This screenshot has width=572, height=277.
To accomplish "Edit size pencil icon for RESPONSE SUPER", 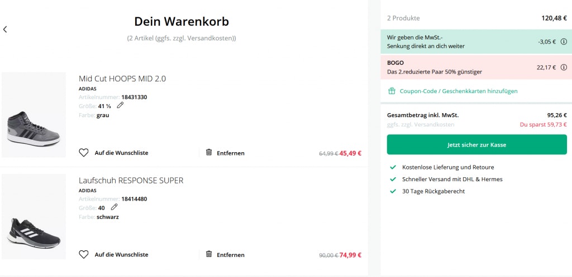I will [x=114, y=207].
